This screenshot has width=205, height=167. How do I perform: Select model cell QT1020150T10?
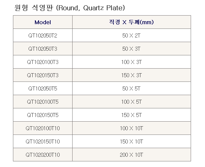click(43, 141)
